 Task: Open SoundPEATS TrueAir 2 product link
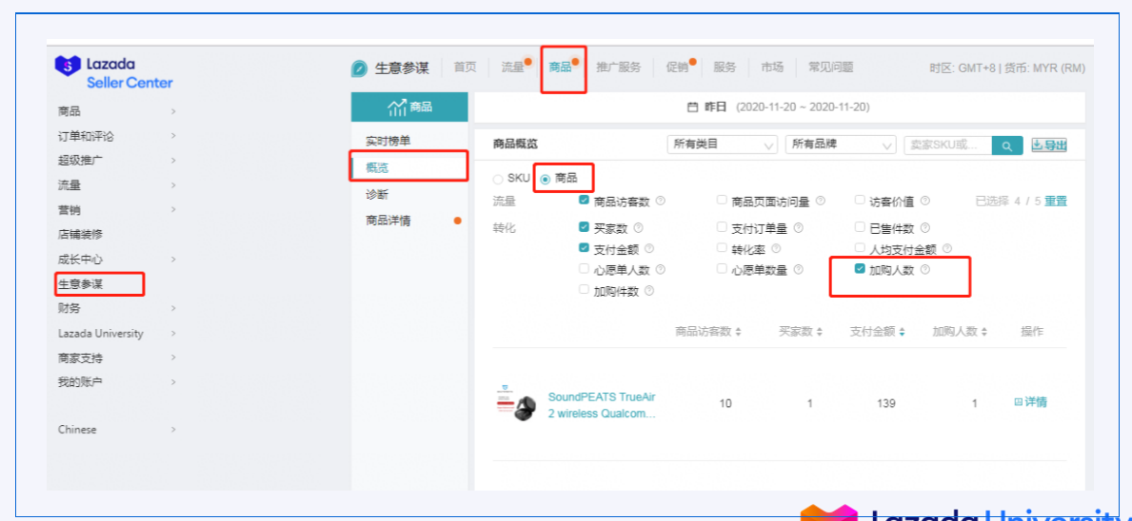[x=602, y=406]
